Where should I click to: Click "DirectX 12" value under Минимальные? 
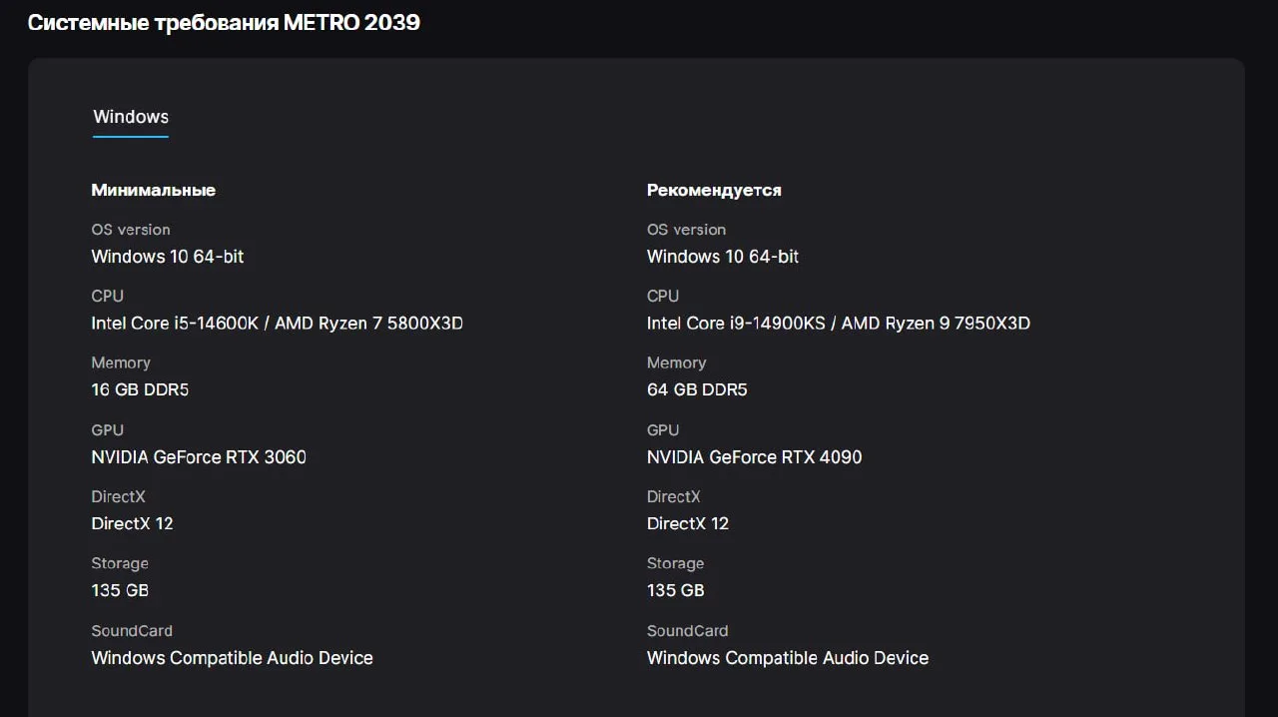click(x=132, y=523)
